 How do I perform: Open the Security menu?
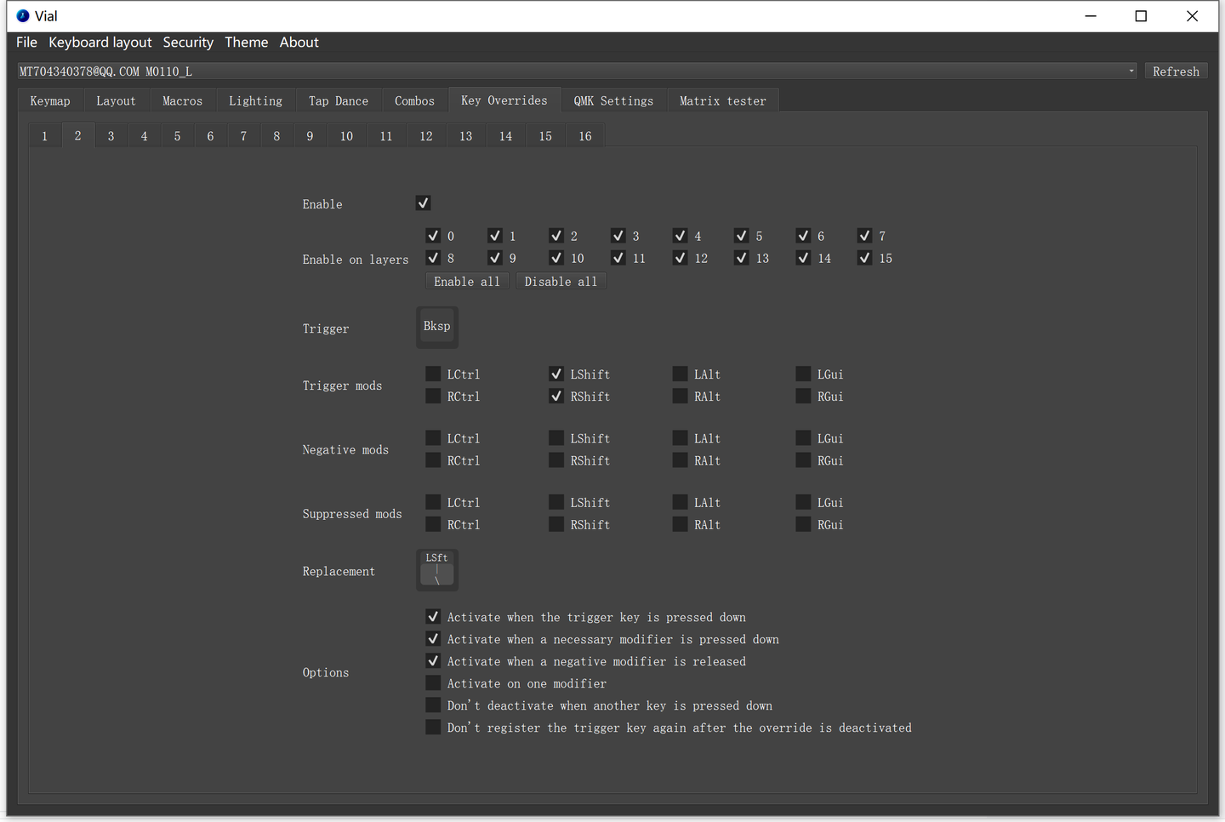[188, 43]
